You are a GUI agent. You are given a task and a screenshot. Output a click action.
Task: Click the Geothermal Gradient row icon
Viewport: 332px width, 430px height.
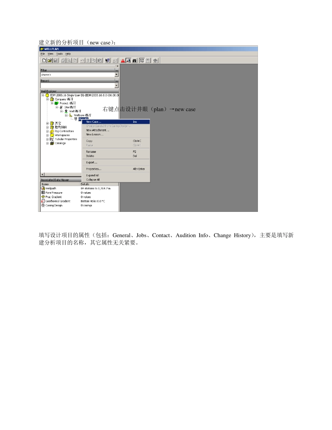pos(43,201)
